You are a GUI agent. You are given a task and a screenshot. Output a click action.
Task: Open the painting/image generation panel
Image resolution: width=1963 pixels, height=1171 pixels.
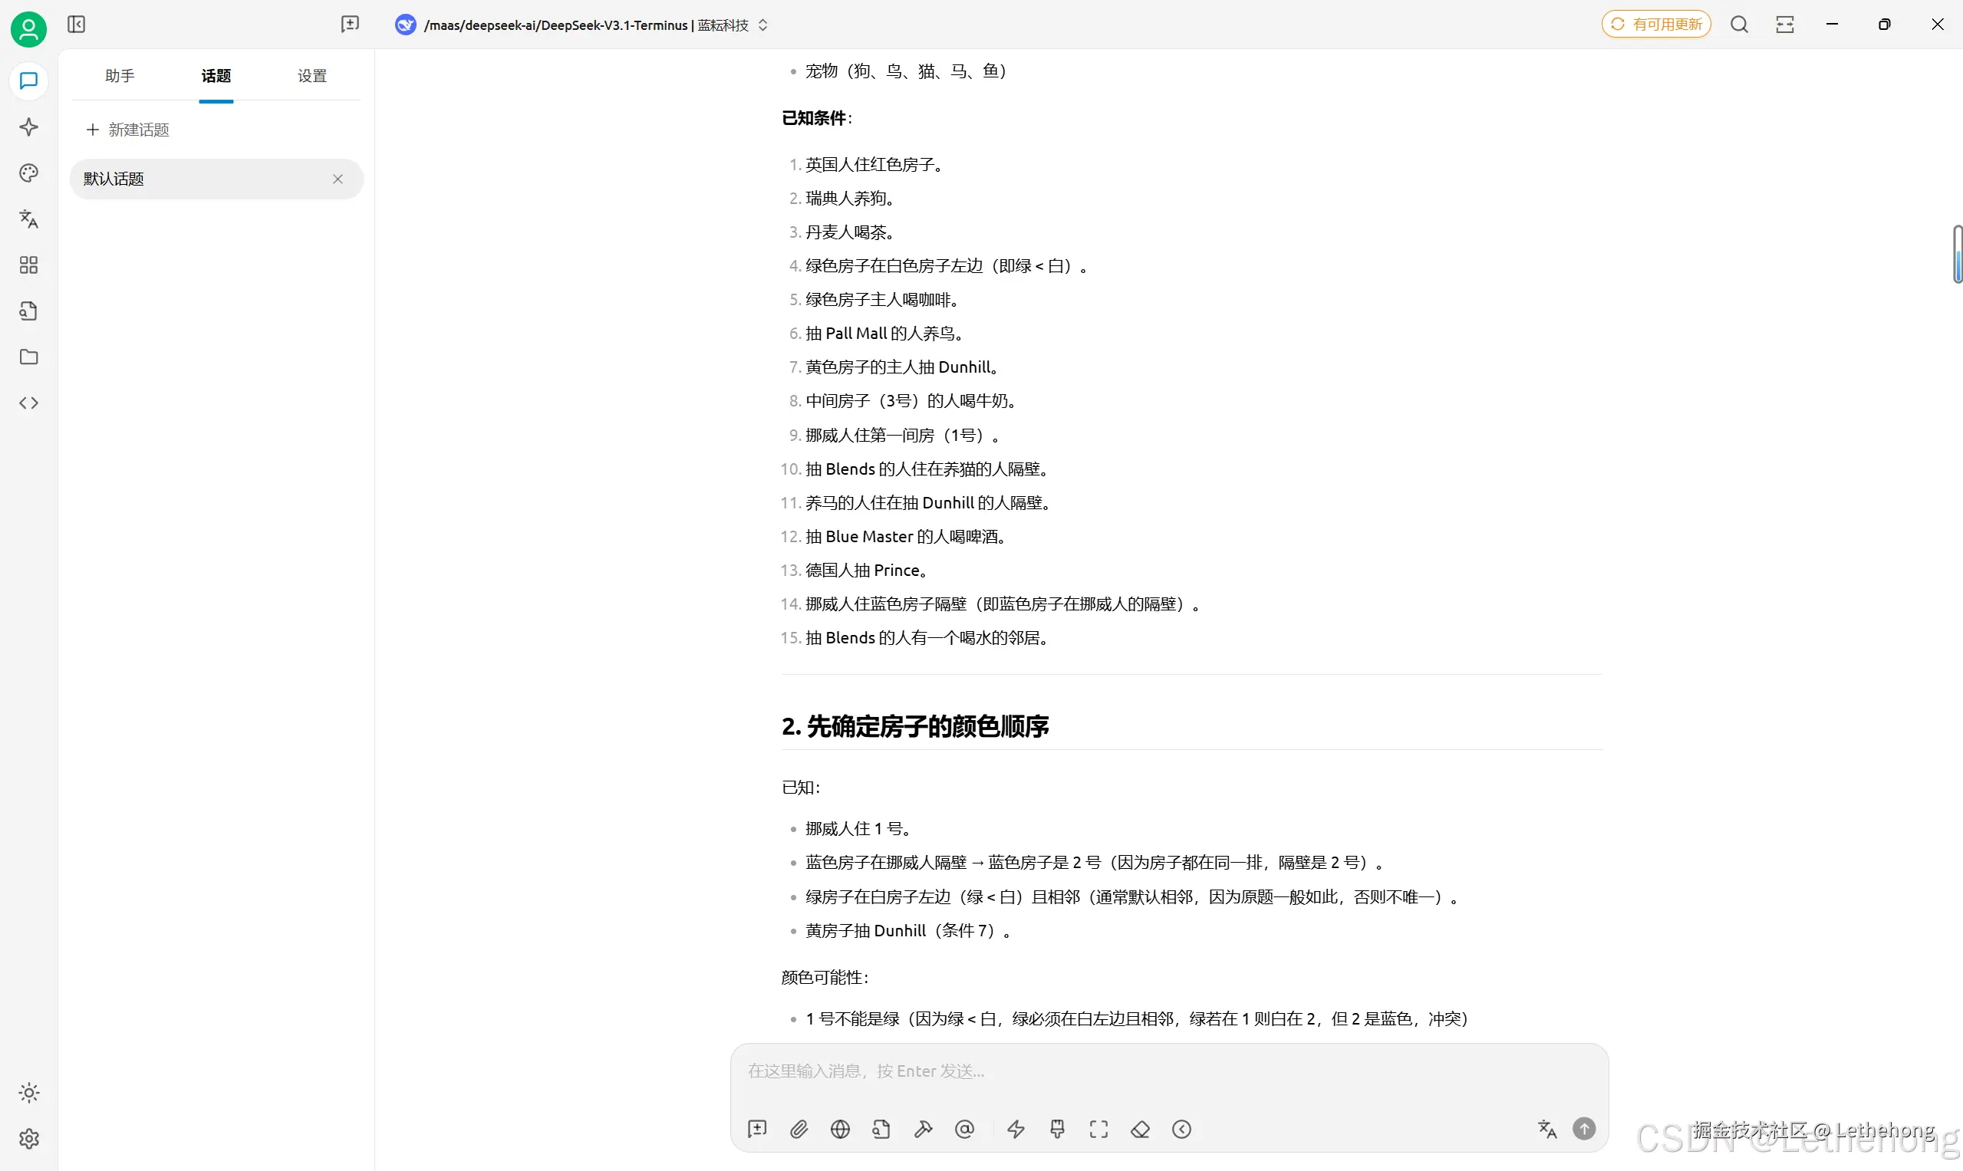pyautogui.click(x=28, y=173)
